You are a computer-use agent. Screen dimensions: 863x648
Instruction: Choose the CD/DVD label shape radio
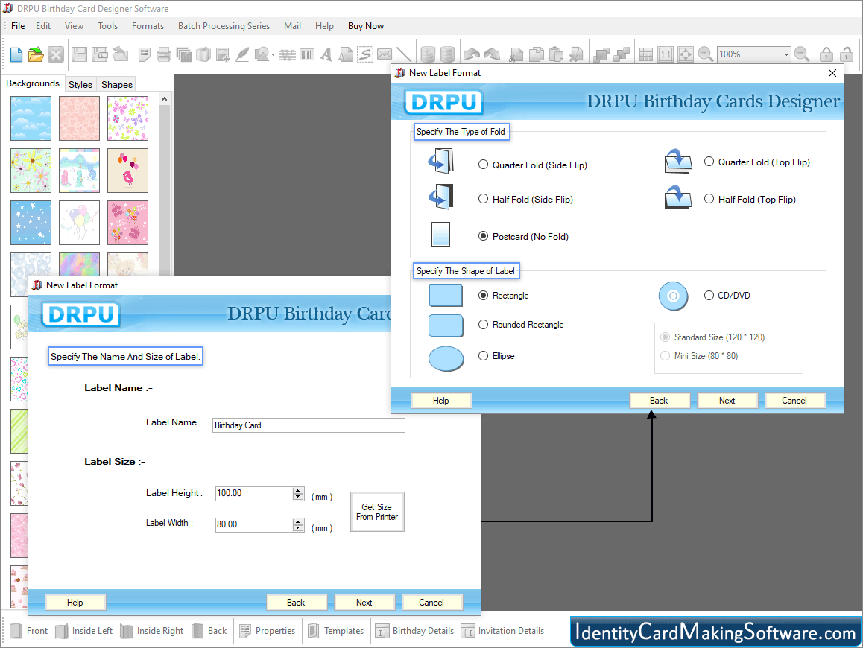pos(709,296)
